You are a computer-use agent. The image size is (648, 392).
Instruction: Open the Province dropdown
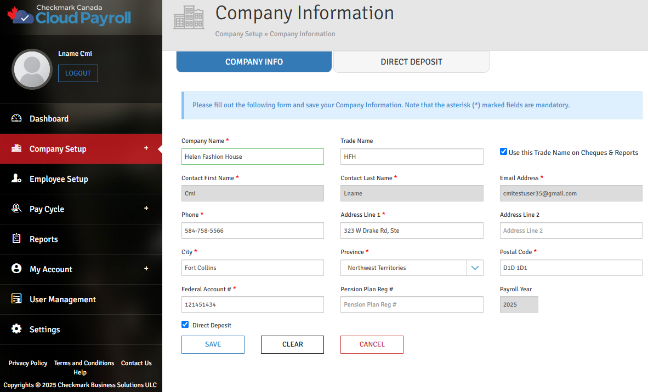pos(475,268)
